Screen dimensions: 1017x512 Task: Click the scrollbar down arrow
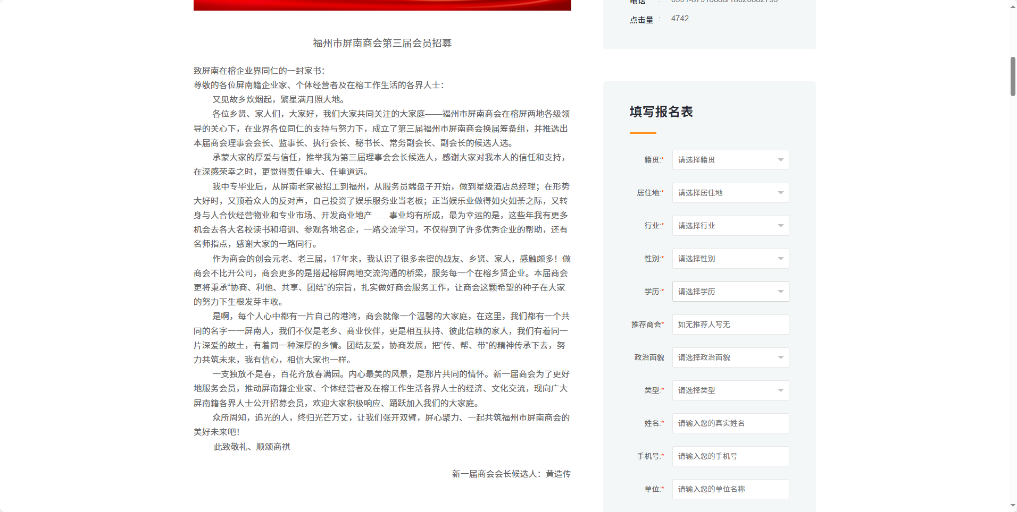[1013, 506]
